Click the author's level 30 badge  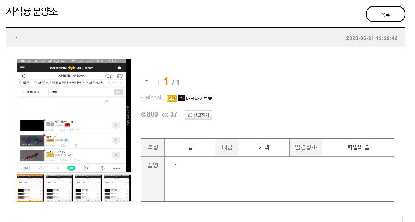click(171, 98)
